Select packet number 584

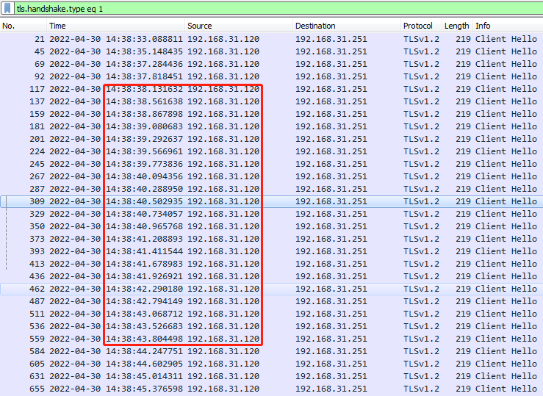click(x=272, y=351)
